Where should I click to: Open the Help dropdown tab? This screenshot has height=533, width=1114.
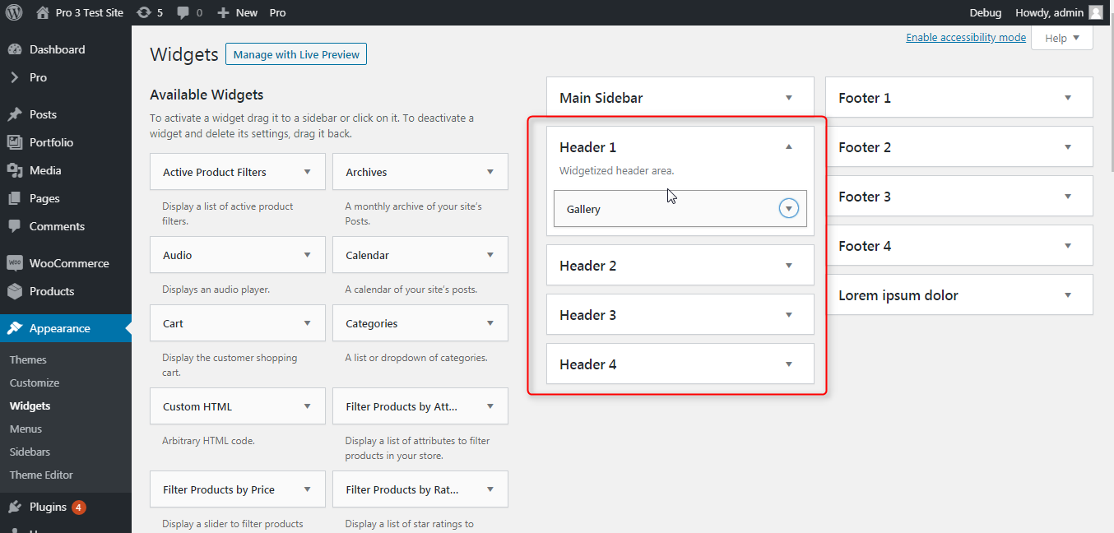pos(1062,38)
